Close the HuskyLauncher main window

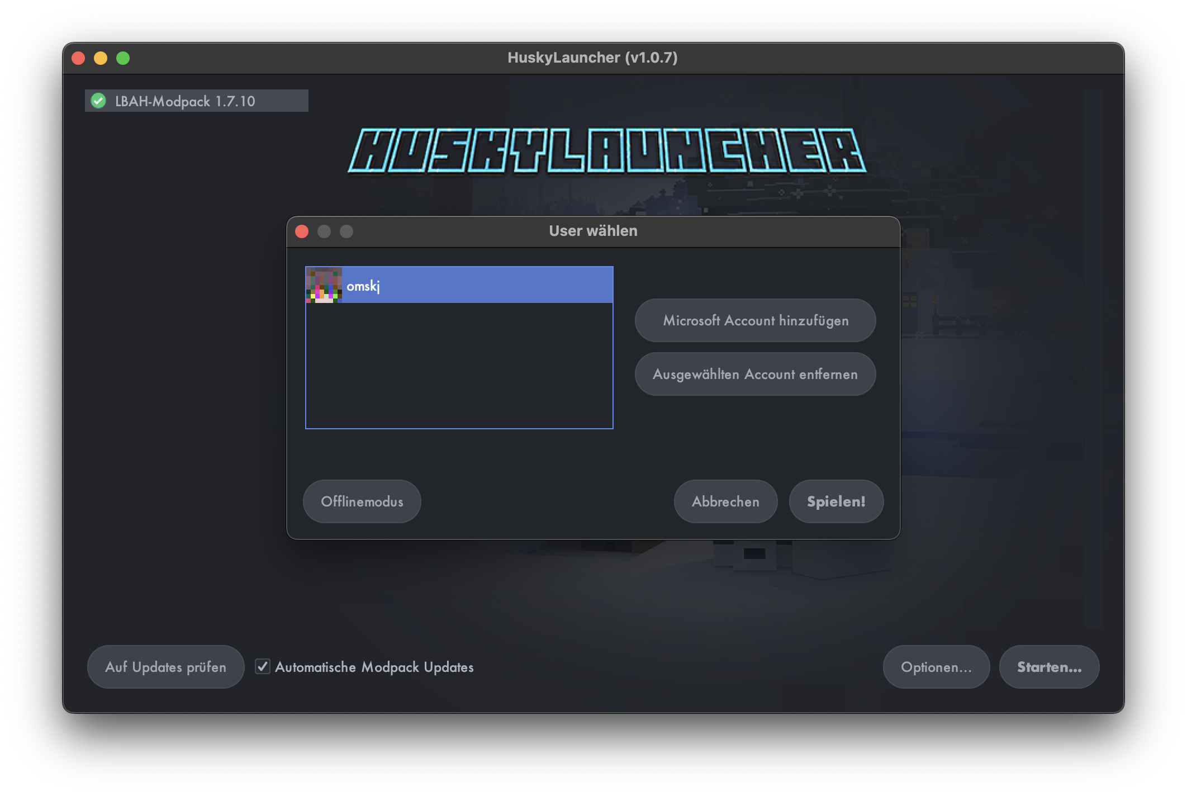tap(78, 58)
